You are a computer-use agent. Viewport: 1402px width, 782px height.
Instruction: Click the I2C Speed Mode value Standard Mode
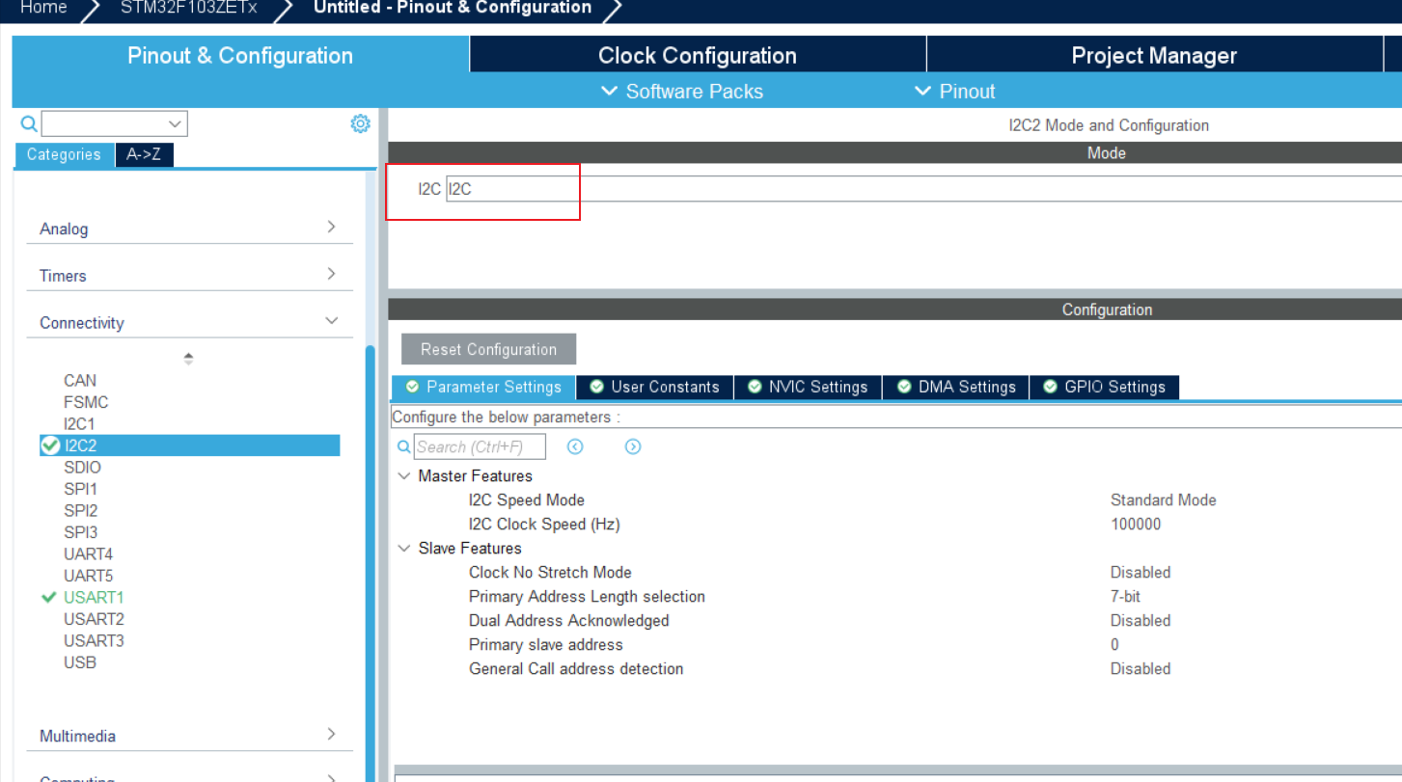(1163, 500)
